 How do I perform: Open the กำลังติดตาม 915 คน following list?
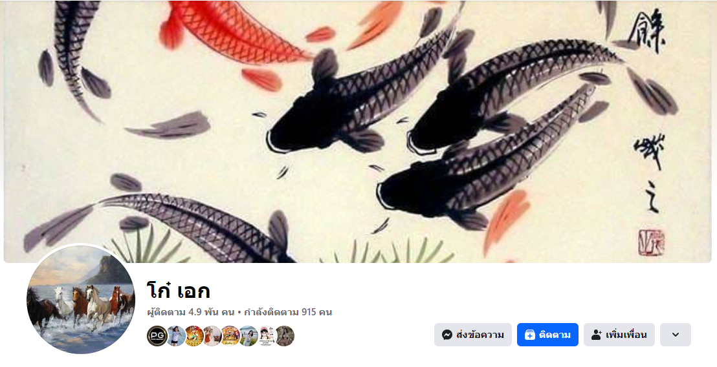tap(288, 312)
